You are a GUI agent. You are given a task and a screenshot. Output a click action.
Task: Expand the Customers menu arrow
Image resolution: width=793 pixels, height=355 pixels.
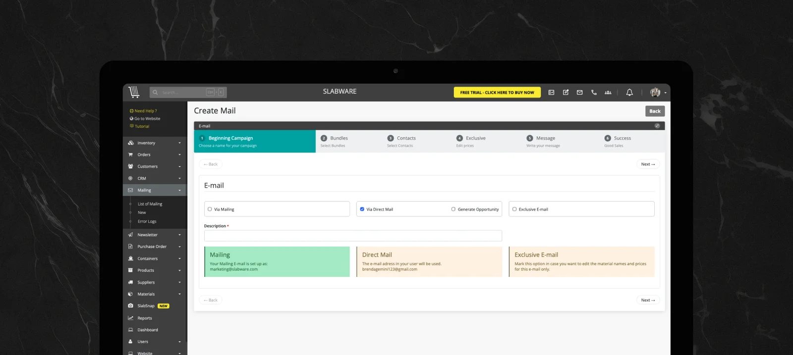coord(179,167)
